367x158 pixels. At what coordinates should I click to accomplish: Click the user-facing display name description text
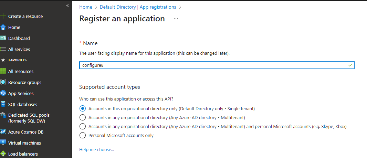[155, 53]
